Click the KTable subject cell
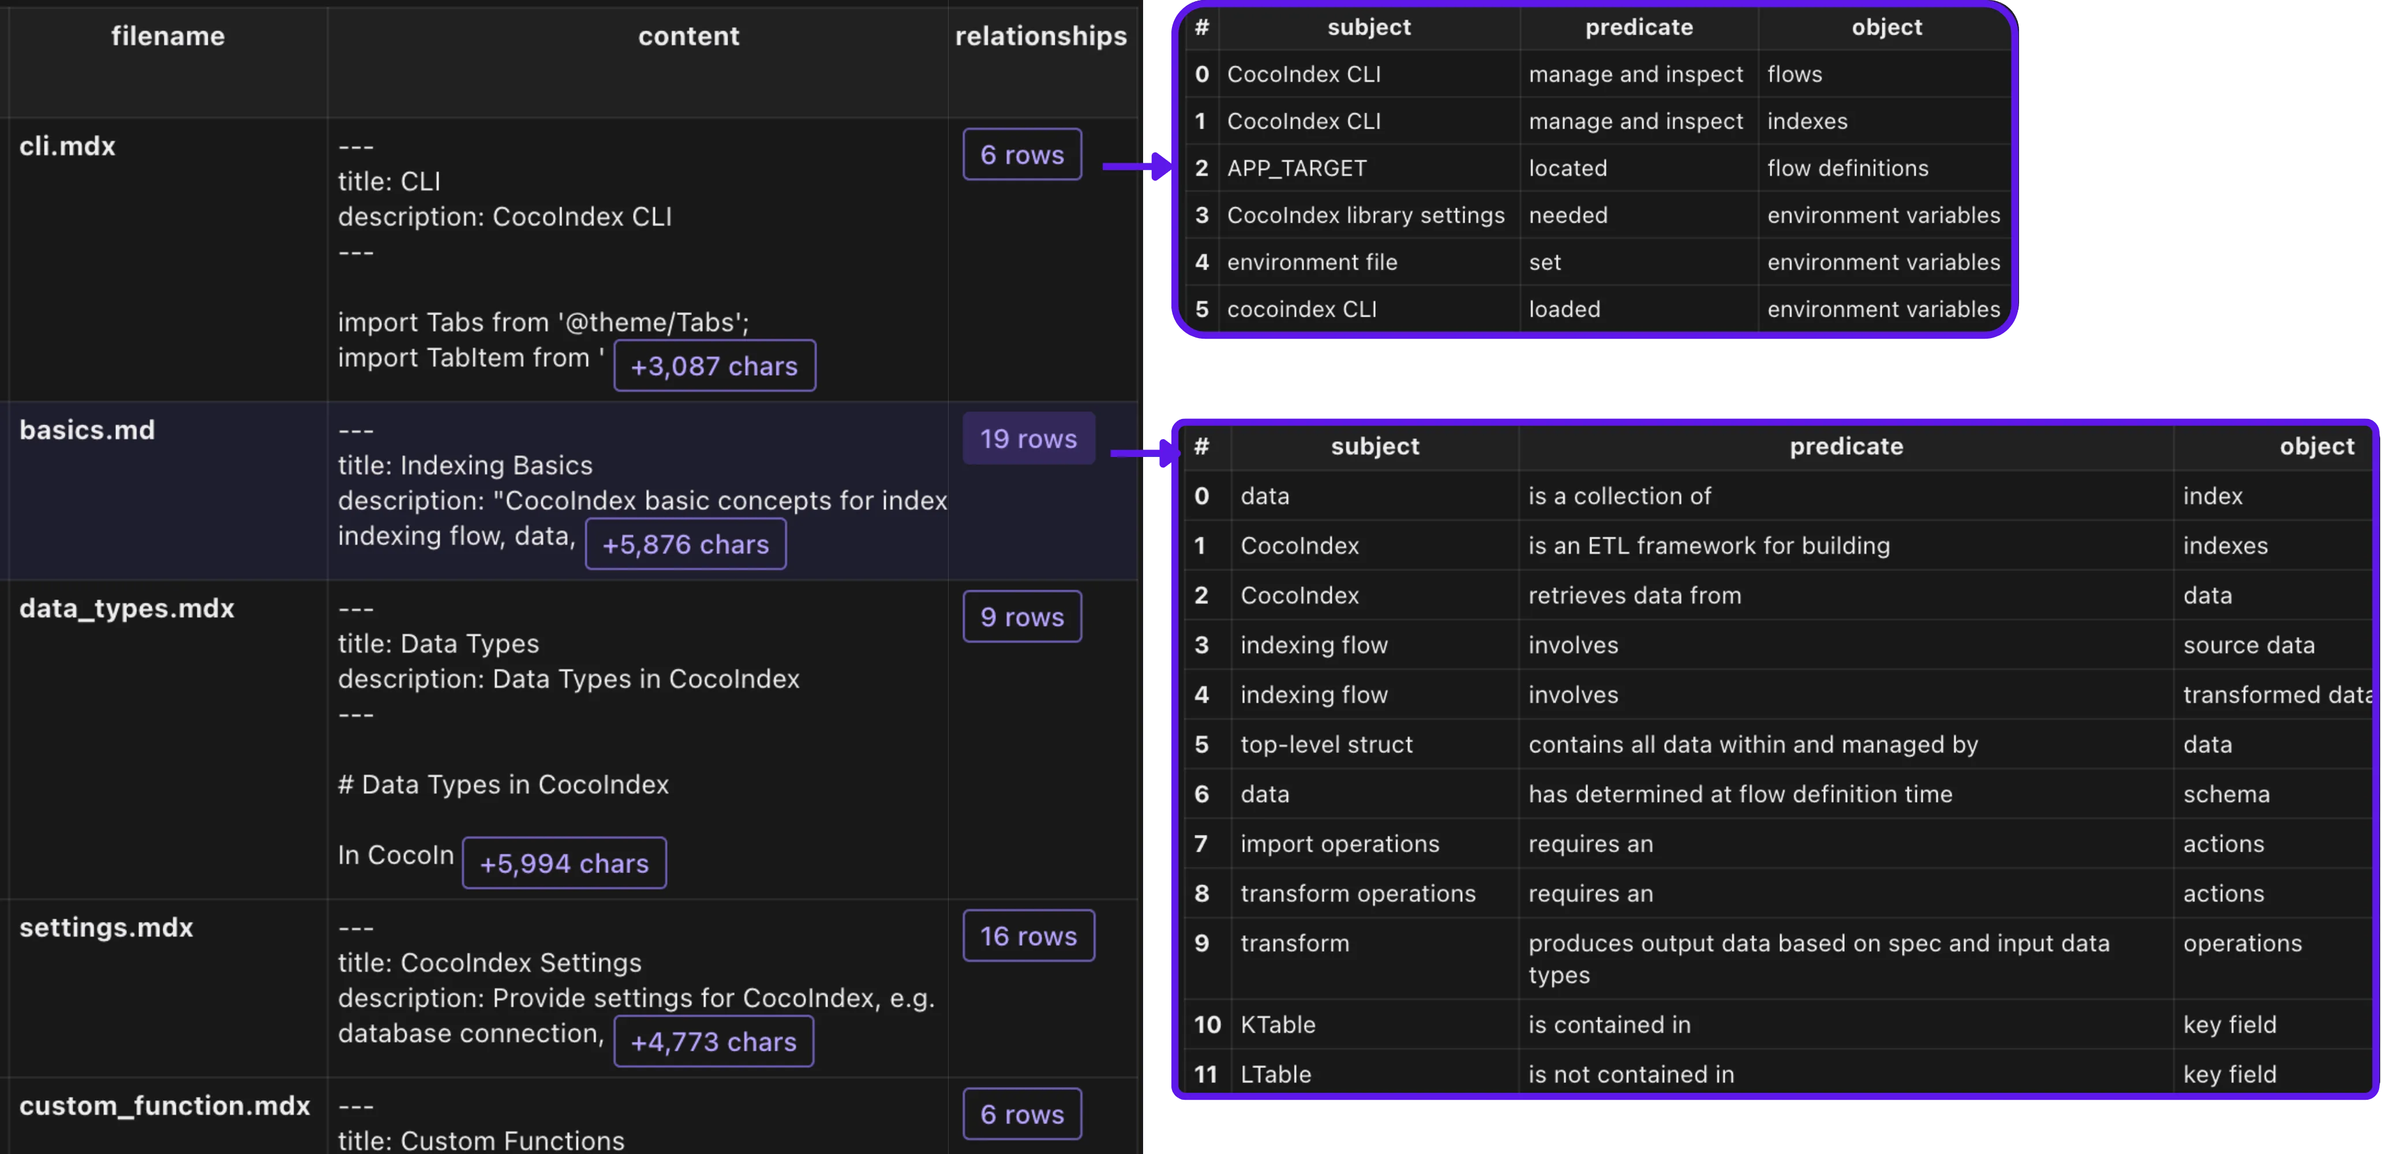The height and width of the screenshot is (1154, 2382). point(1277,1025)
